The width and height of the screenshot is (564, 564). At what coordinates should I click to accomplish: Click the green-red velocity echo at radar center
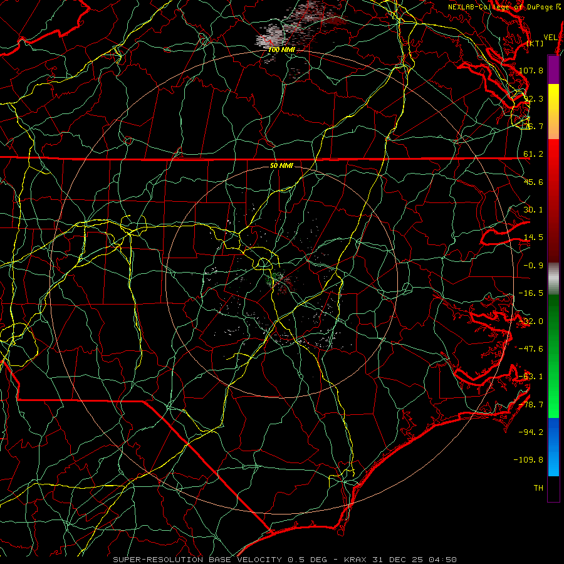click(x=280, y=281)
